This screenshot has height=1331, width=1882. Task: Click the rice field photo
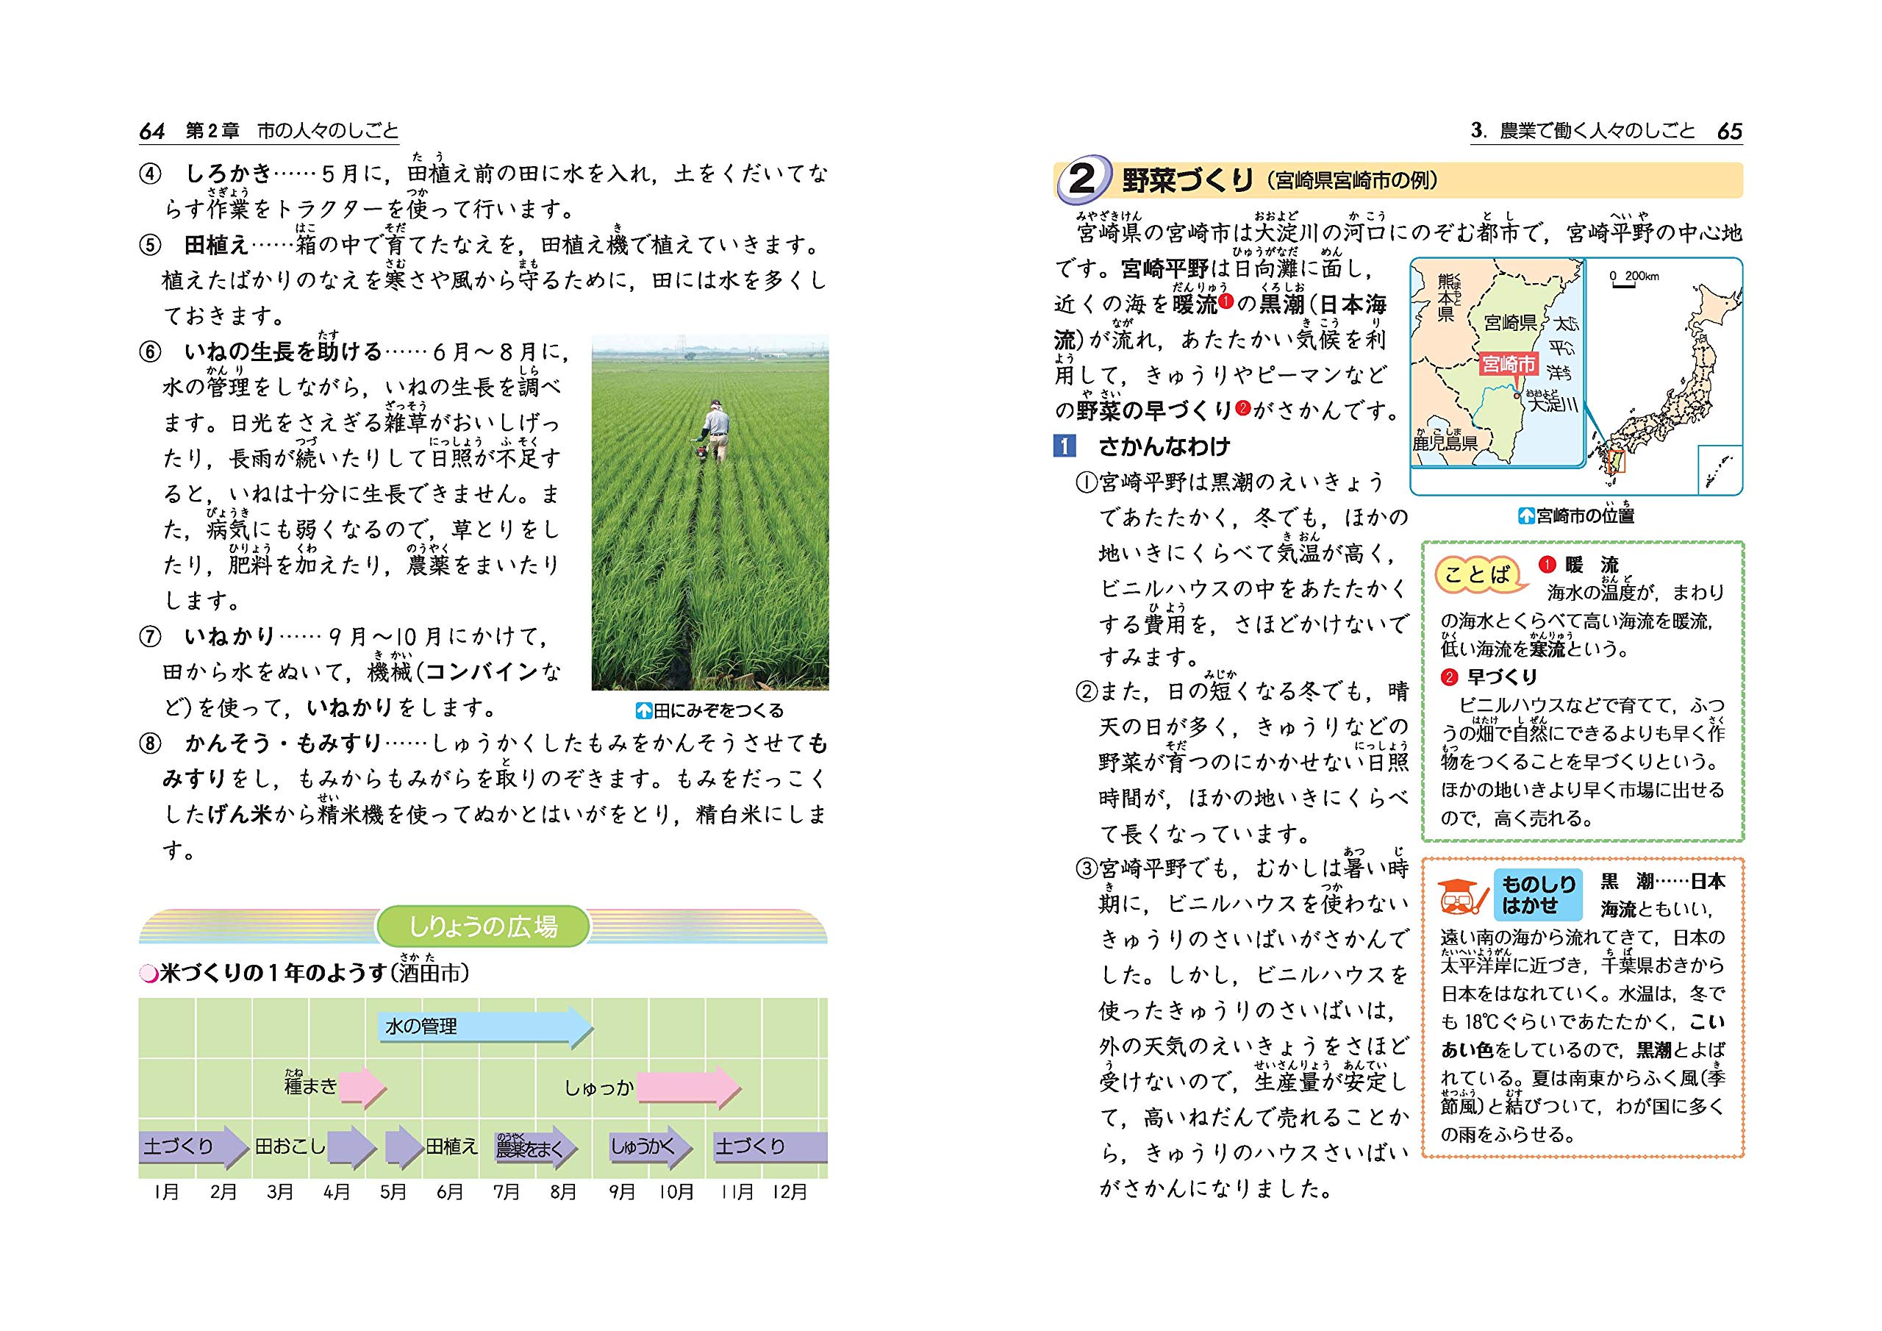(710, 513)
